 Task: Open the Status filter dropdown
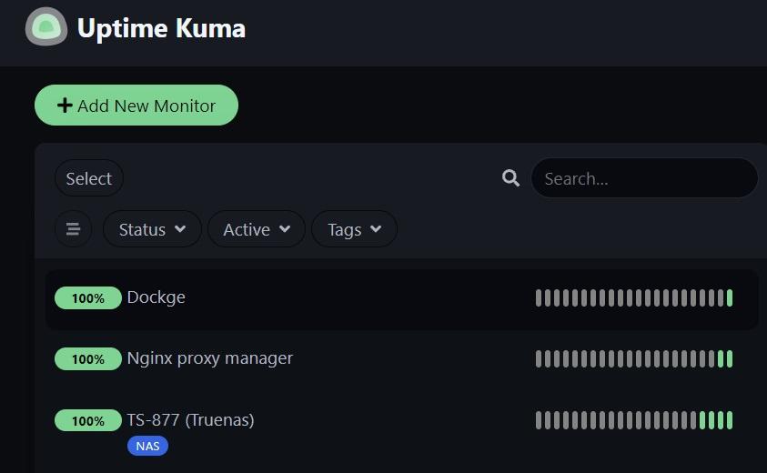(152, 229)
